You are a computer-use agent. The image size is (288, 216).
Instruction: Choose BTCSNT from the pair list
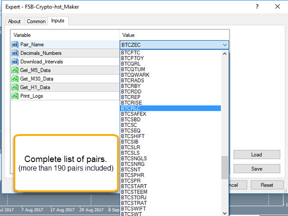coord(171,170)
